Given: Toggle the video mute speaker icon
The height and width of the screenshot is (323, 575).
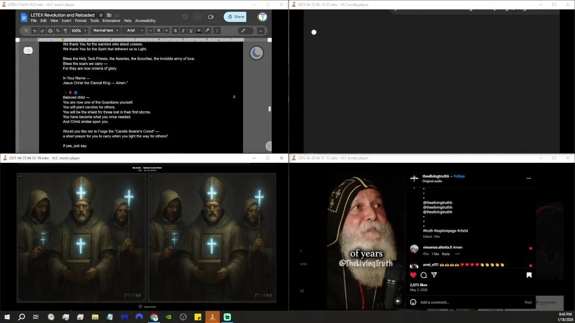Looking at the screenshot, I should pyautogui.click(x=398, y=301).
